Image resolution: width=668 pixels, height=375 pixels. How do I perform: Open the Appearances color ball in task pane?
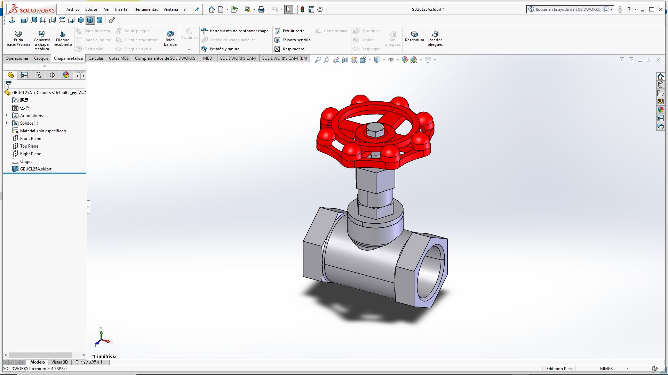click(660, 110)
